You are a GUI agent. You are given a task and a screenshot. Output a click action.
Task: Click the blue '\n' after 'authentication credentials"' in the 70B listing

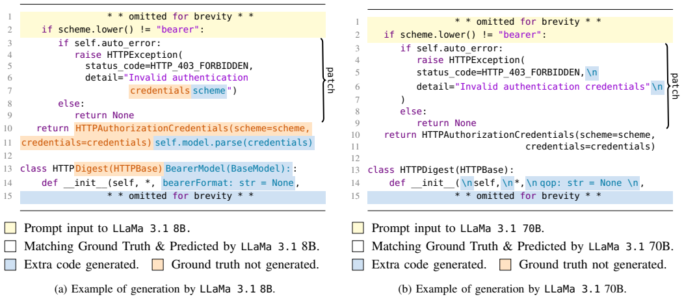[657, 86]
